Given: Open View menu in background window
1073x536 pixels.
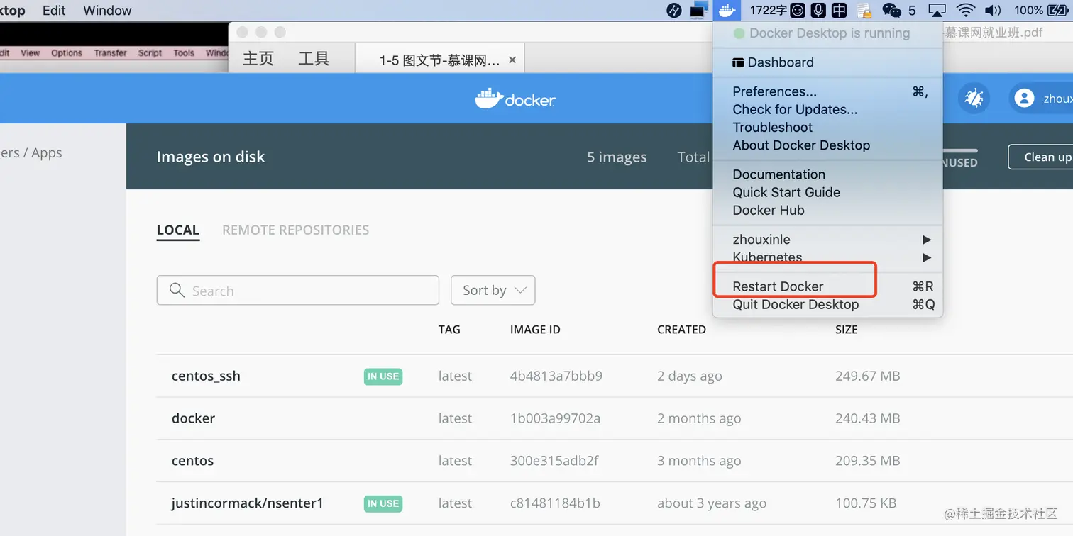Looking at the screenshot, I should (31, 53).
